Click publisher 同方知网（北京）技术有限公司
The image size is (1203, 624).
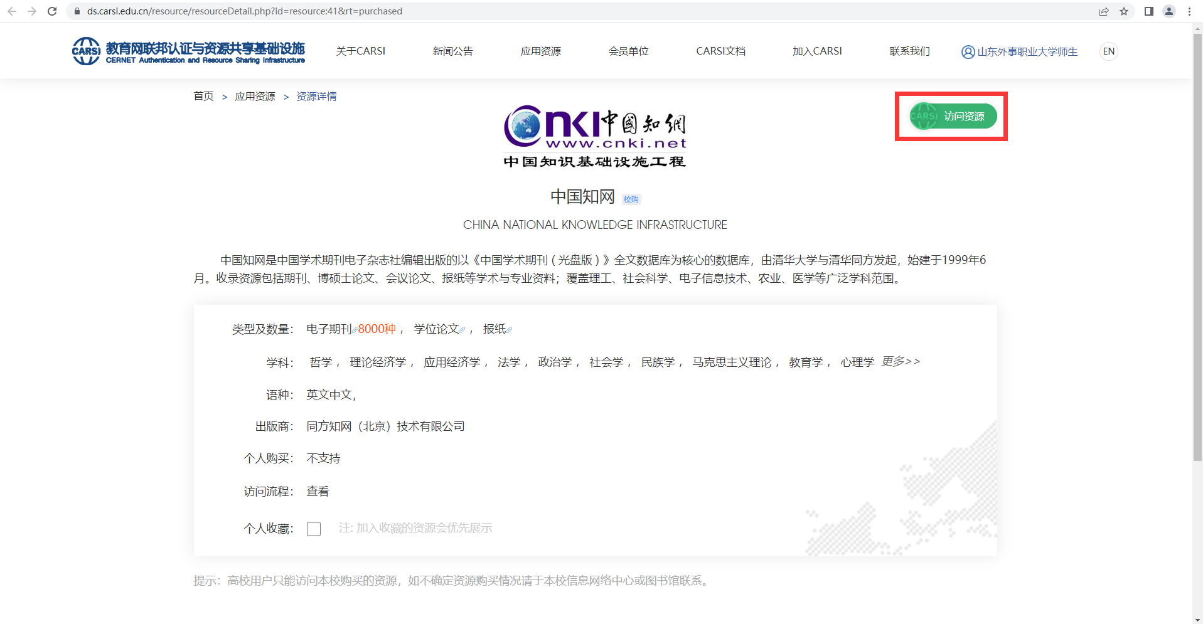385,426
